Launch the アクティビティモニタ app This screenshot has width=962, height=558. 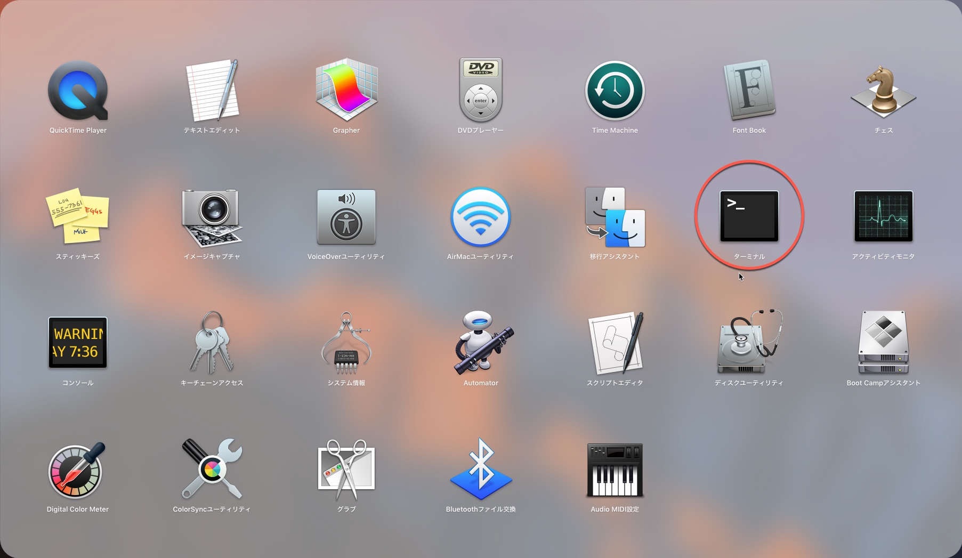point(884,216)
